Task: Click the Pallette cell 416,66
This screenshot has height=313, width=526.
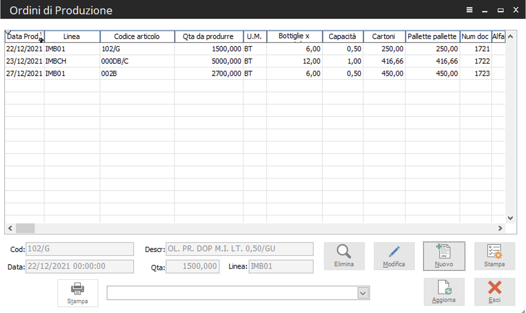Action: pos(432,61)
